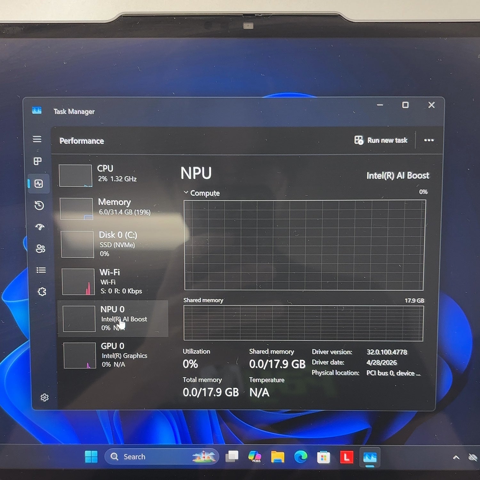Click the CPU 2% 1.32 GHz reading
The image size is (480, 480).
click(117, 179)
